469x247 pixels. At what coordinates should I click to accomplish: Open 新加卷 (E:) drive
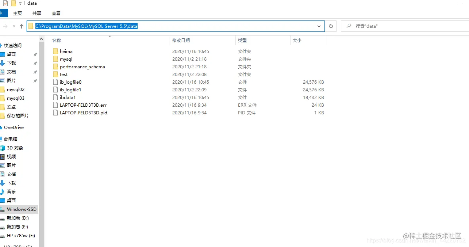click(x=18, y=227)
